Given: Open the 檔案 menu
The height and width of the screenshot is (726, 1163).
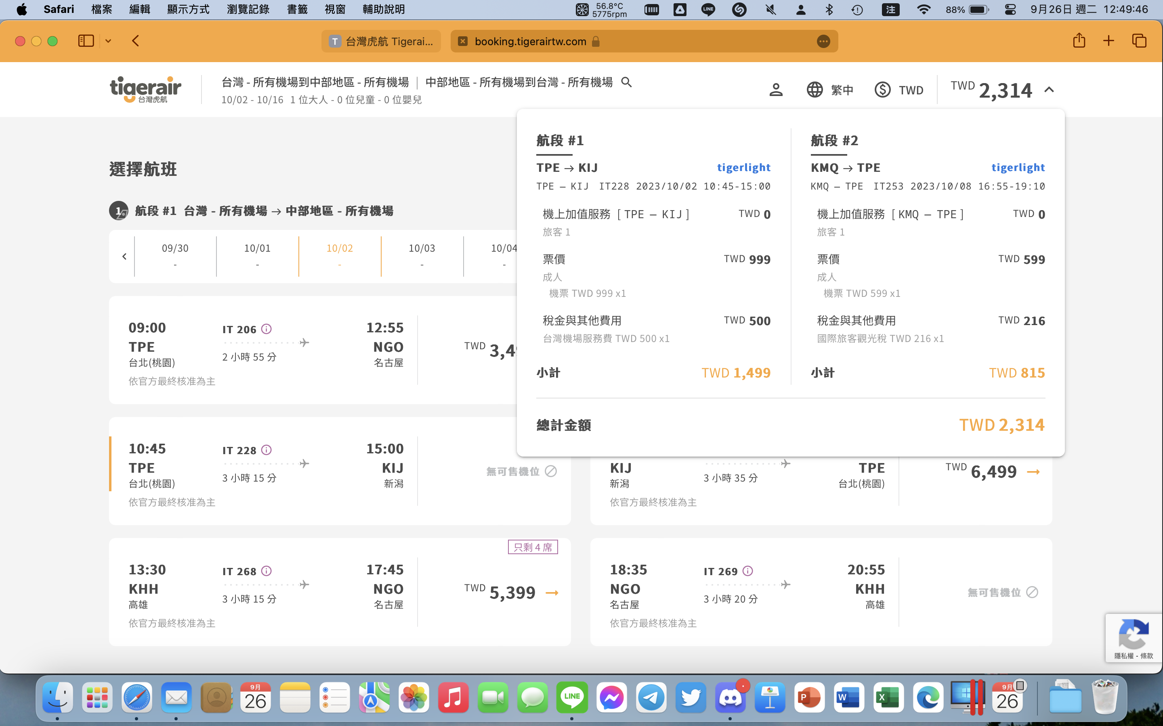Looking at the screenshot, I should tap(101, 9).
